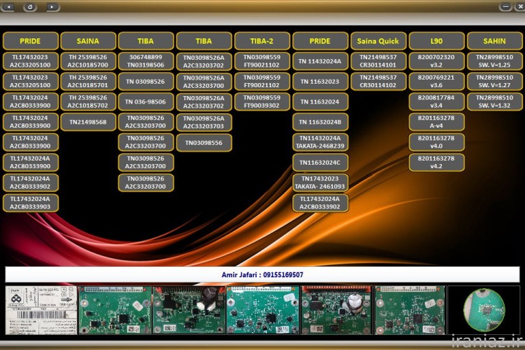Open the ECU label sticker thumbnail
Image resolution: width=525 pixels, height=350 pixels.
click(x=40, y=310)
